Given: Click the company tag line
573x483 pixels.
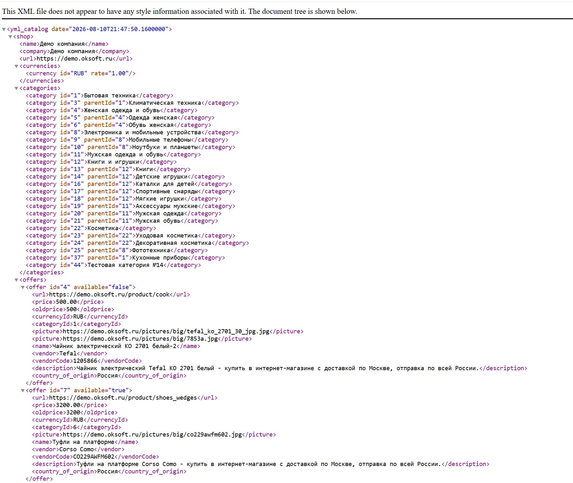Looking at the screenshot, I should click(74, 51).
